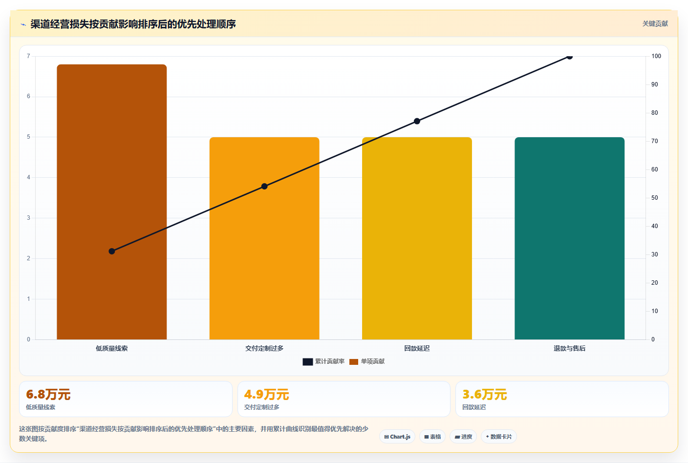
Task: Click the lightning icon beside the chart title
Action: click(23, 24)
